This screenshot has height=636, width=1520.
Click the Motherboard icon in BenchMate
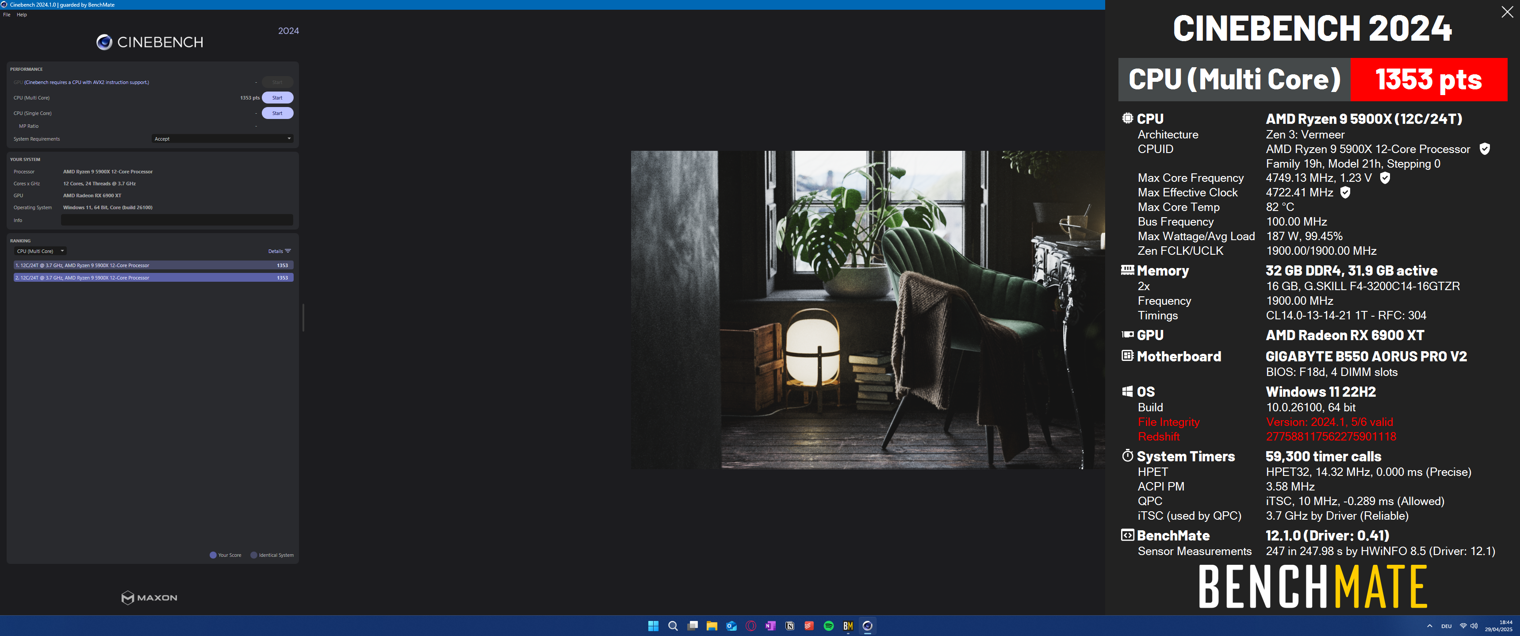click(x=1127, y=356)
